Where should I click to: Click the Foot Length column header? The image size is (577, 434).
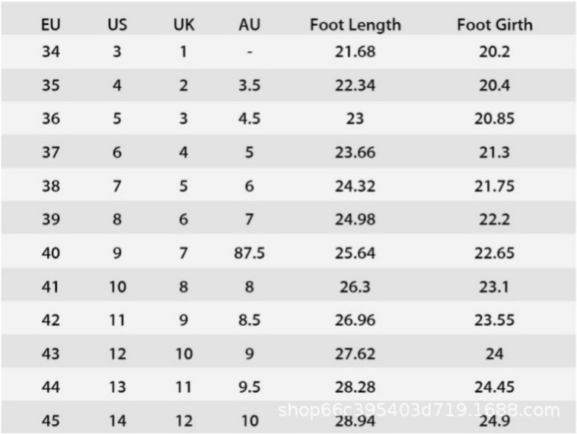click(x=355, y=24)
